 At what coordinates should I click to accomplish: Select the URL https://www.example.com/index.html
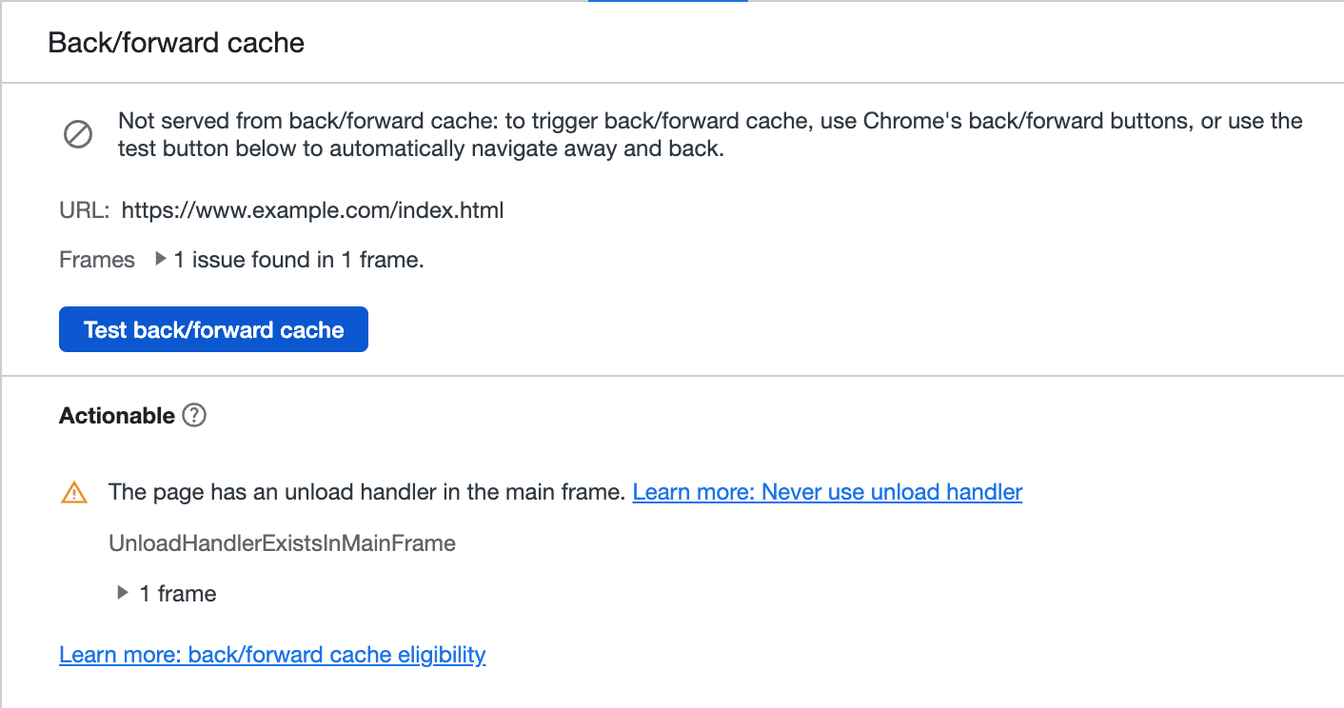point(312,210)
